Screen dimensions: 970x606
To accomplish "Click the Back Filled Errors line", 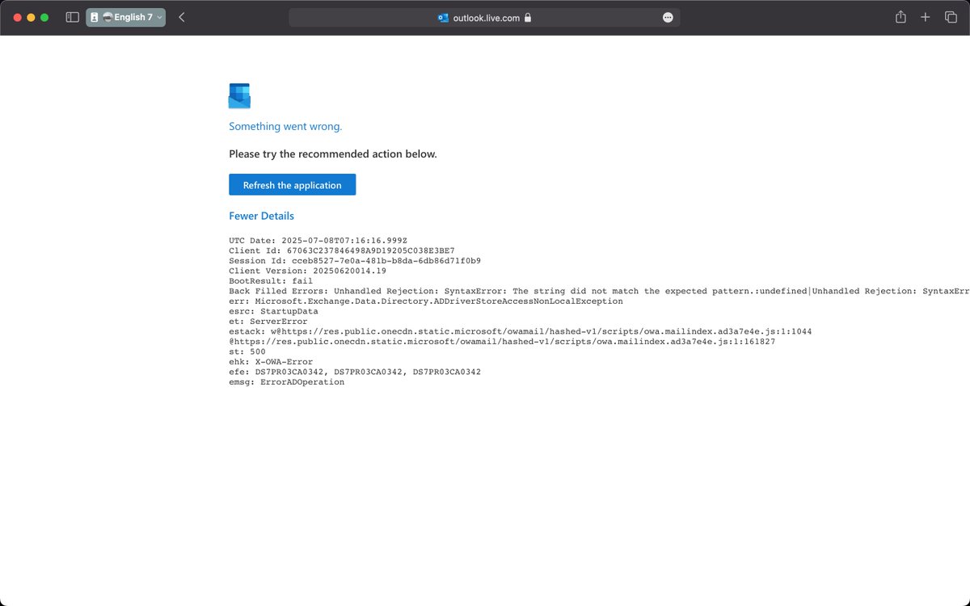I will click(x=599, y=291).
